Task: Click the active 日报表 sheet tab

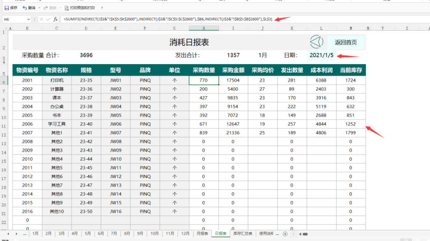Action: [x=221, y=233]
